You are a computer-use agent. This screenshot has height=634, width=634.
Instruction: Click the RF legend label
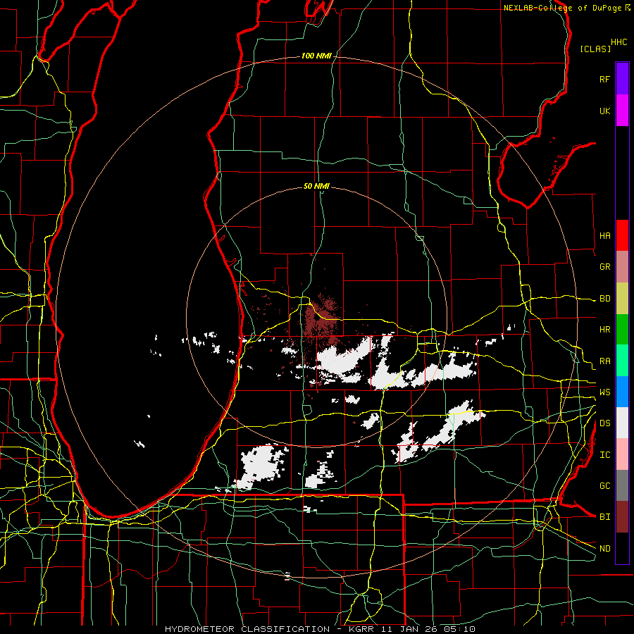(605, 80)
